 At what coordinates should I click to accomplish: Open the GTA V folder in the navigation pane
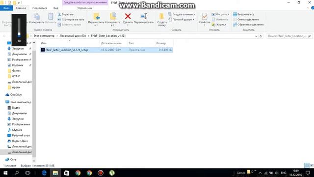click(16, 76)
